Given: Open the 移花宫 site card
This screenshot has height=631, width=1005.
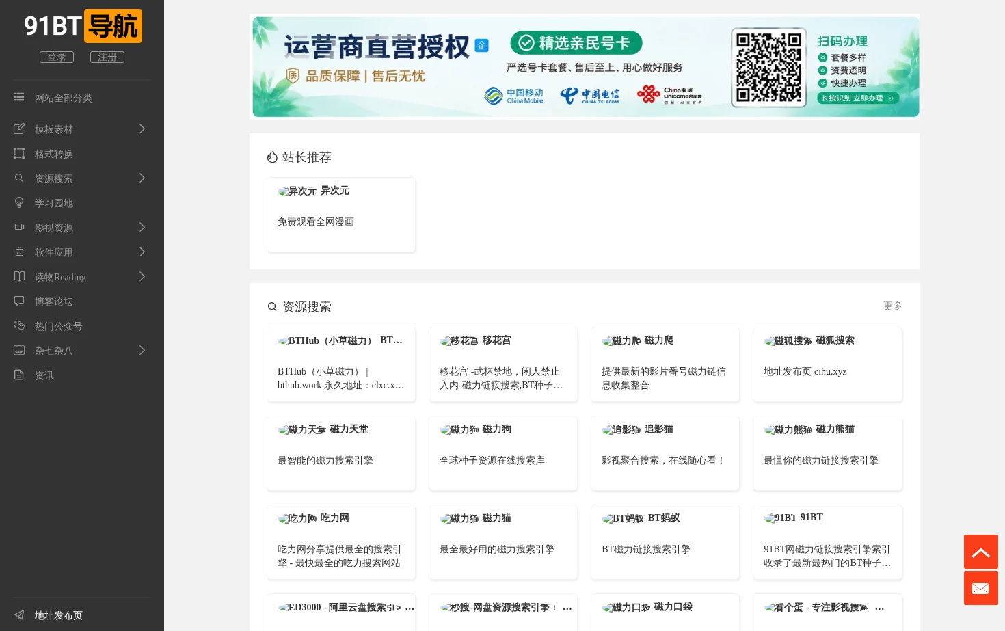Looking at the screenshot, I should click(503, 364).
